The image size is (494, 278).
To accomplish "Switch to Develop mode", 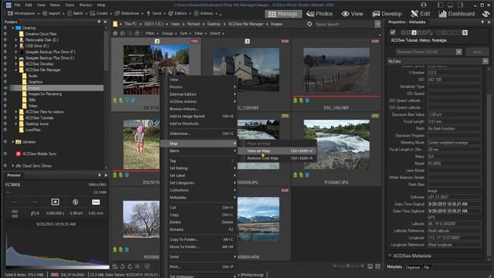I will [x=387, y=14].
